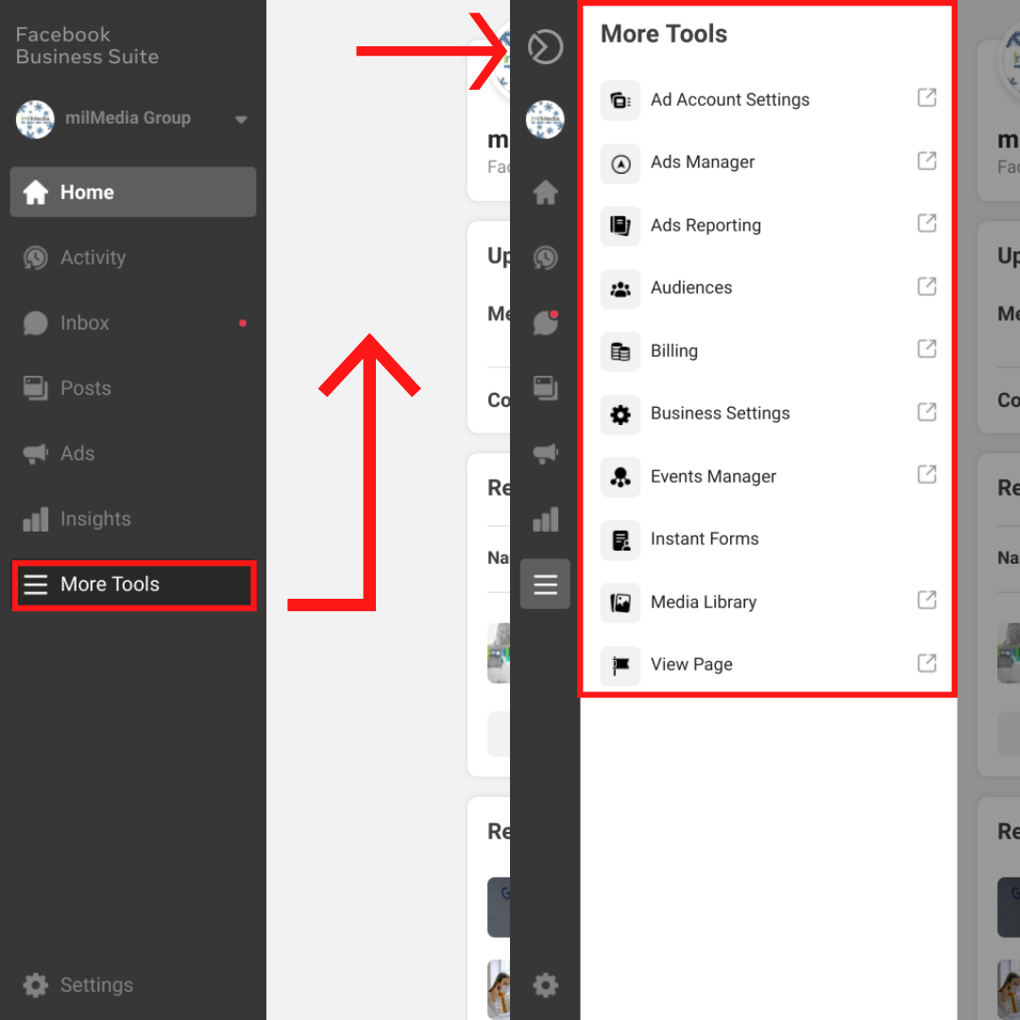Click the Ad Account Settings icon
1020x1020 pixels.
click(620, 100)
